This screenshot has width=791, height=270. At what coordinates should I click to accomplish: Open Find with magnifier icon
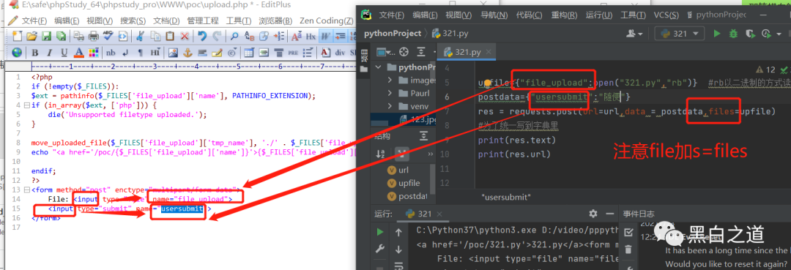pos(234,36)
